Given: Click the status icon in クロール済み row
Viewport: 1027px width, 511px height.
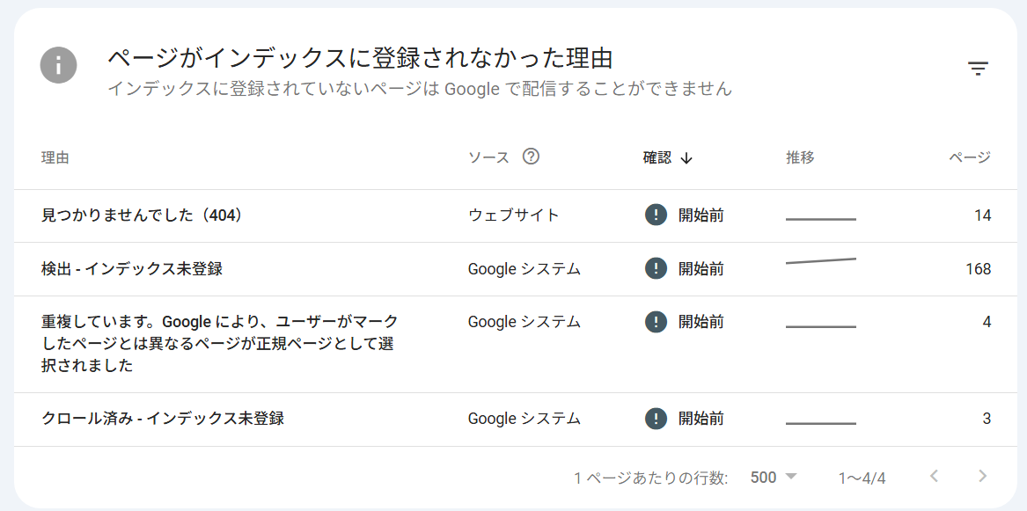Looking at the screenshot, I should (656, 419).
